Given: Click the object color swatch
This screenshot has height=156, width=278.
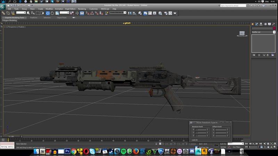Looking at the screenshot, I should click(x=274, y=28).
